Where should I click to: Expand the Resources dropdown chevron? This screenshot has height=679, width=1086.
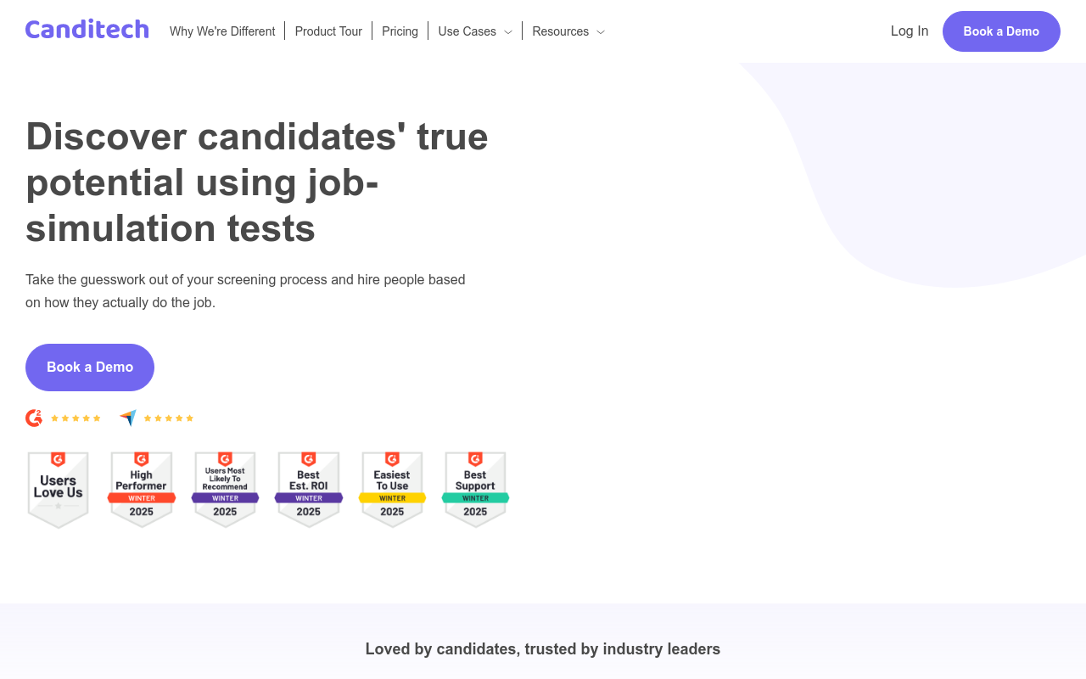pyautogui.click(x=601, y=32)
